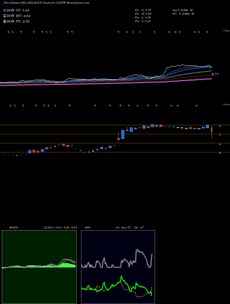Select the 'DOW MT: 4.64' legend label
This screenshot has width=230, height=304.
(x=18, y=16)
